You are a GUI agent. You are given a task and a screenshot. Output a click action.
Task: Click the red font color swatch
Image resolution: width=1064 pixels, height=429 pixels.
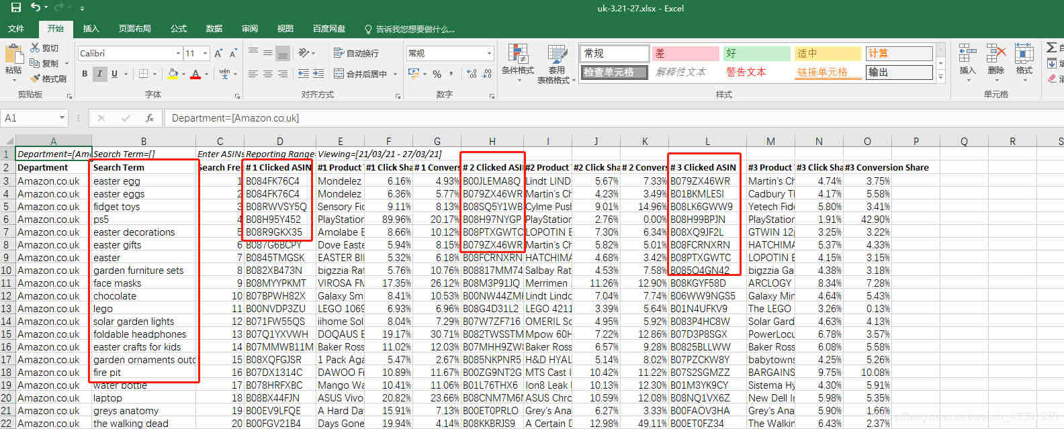(195, 74)
